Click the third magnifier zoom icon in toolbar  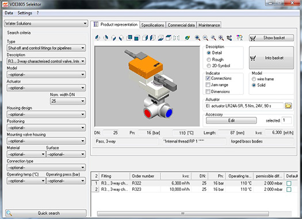click(213, 38)
